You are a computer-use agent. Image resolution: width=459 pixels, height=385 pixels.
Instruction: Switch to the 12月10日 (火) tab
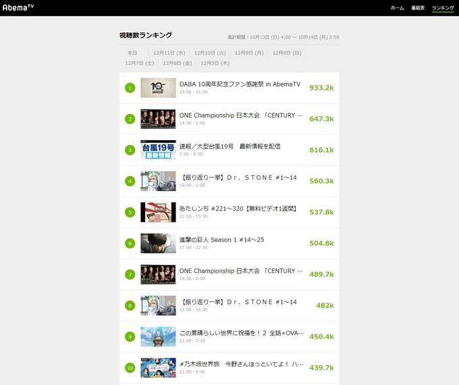[x=210, y=53]
